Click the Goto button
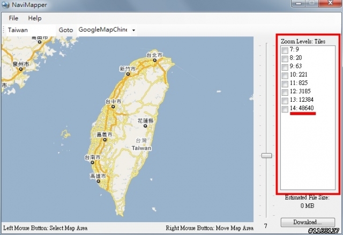Viewport: 343px width, 235px height. (x=66, y=30)
